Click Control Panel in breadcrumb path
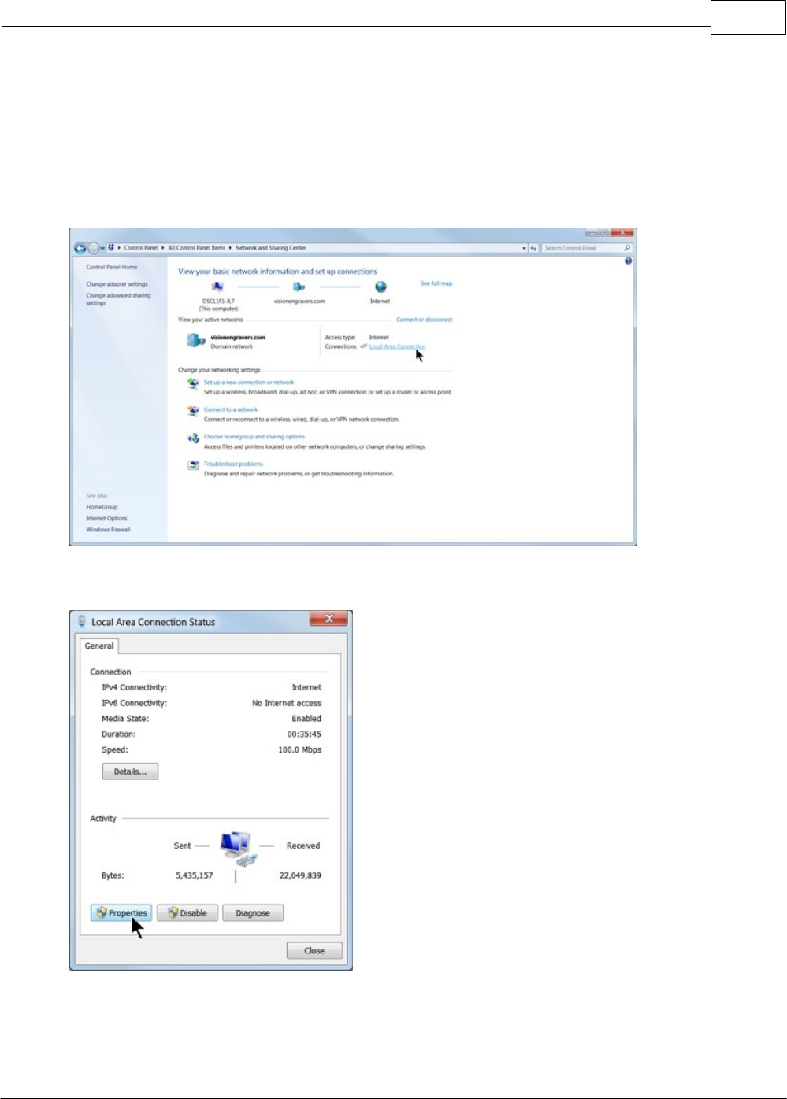787x1099 pixels. 141,248
